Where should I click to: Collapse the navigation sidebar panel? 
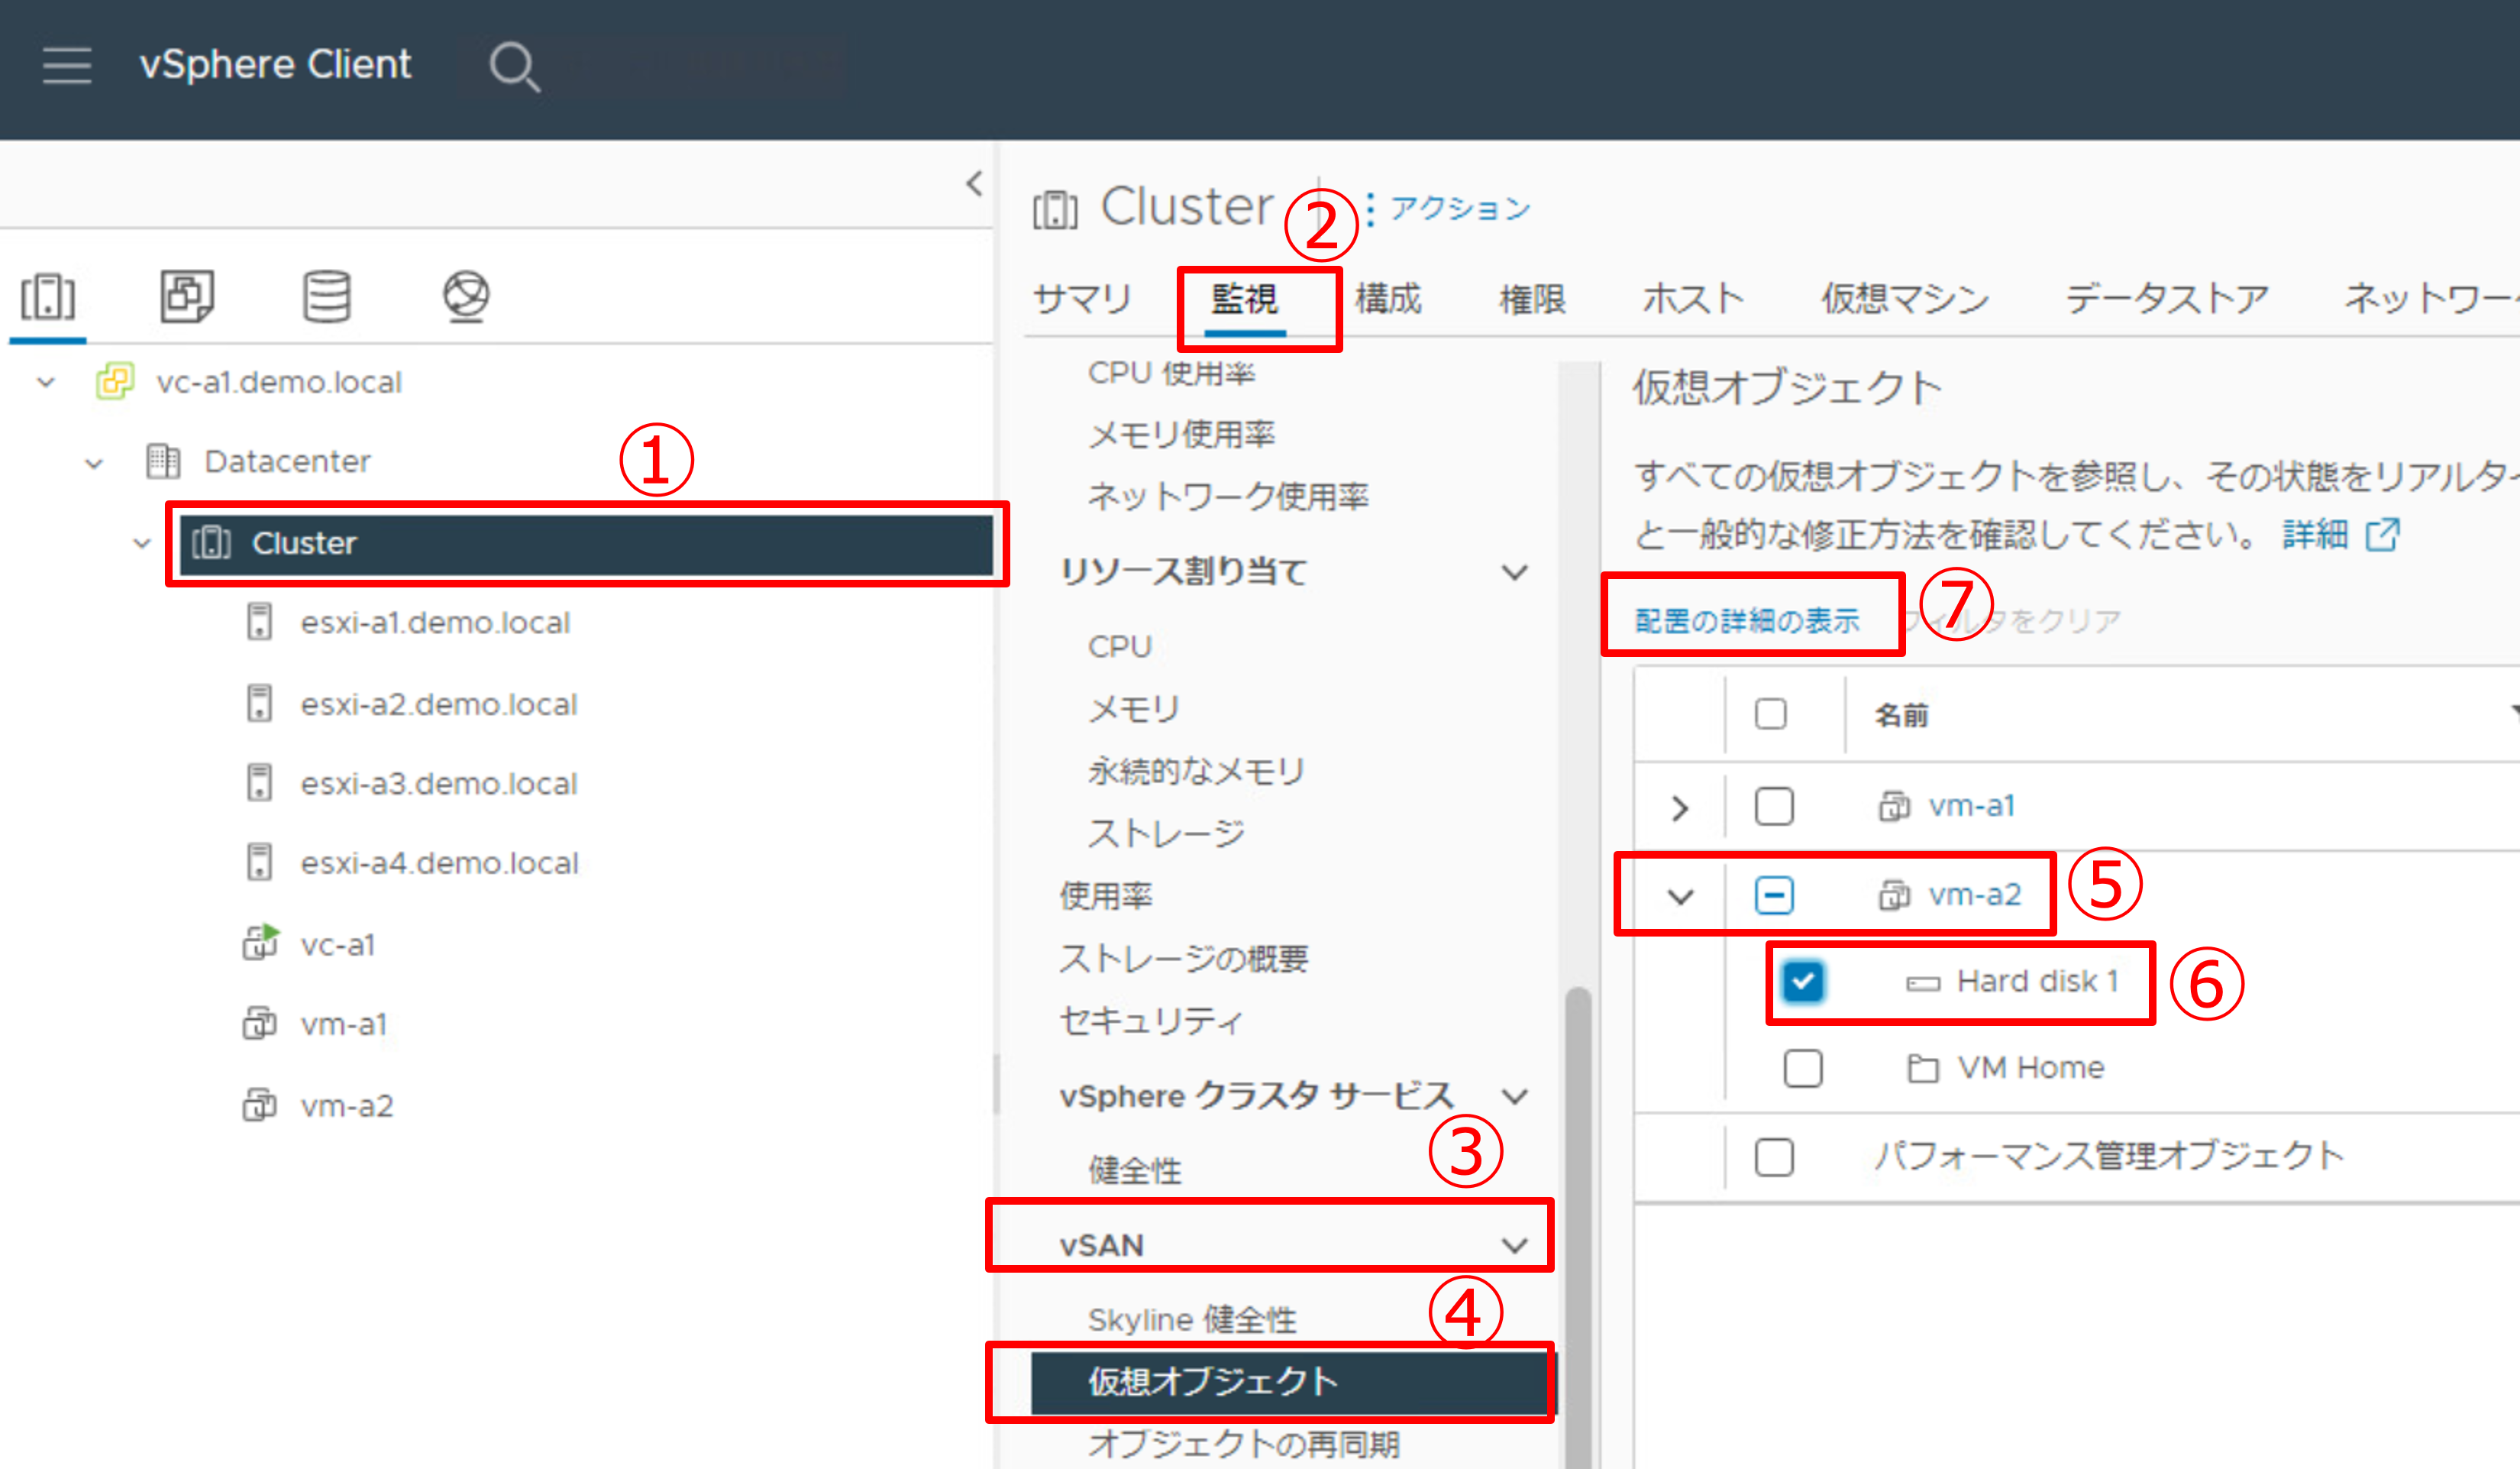click(974, 183)
